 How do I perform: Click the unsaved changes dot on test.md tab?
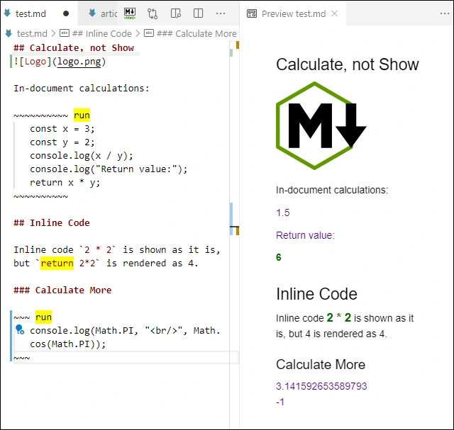click(66, 13)
